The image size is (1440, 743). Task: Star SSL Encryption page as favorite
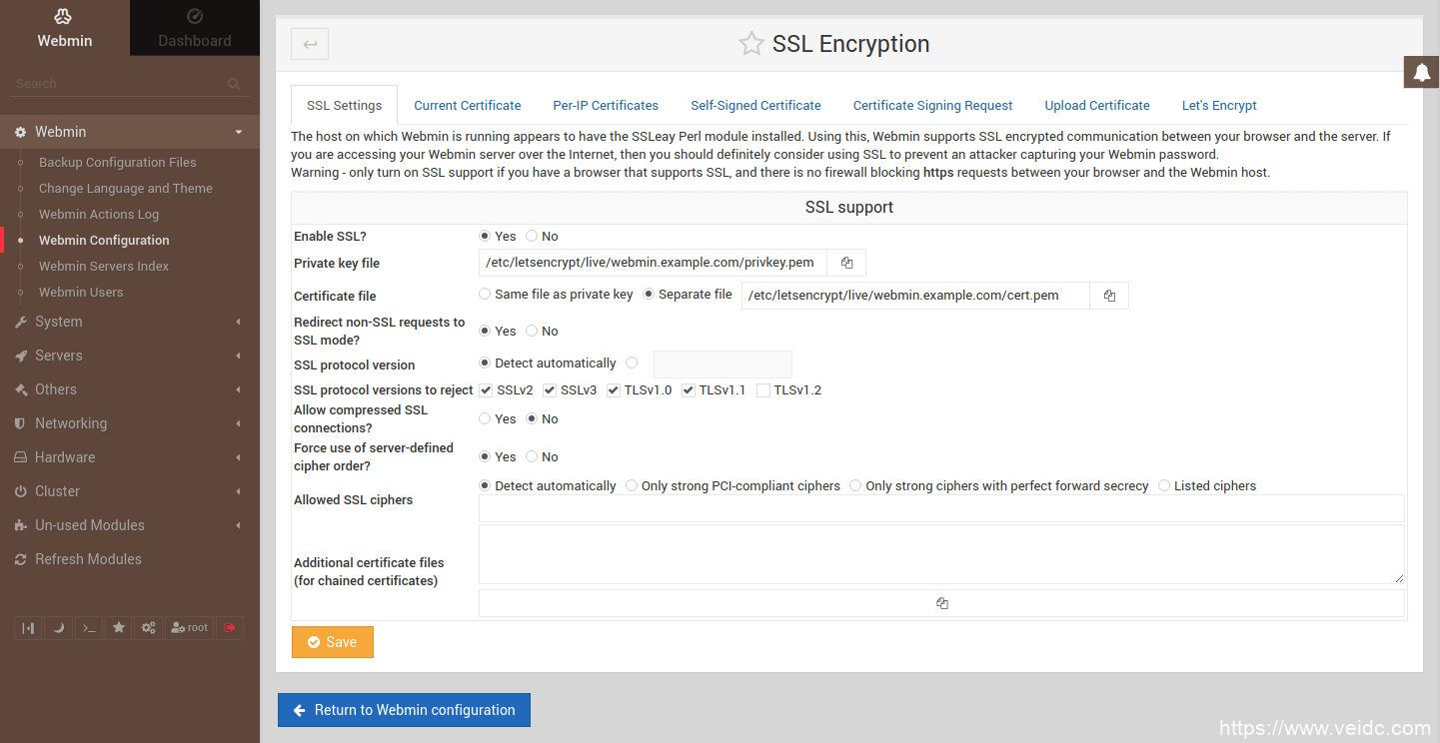point(750,44)
